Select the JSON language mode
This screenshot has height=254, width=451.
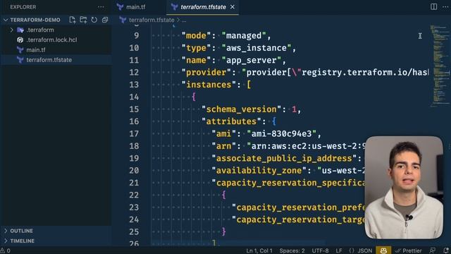[x=361, y=250]
